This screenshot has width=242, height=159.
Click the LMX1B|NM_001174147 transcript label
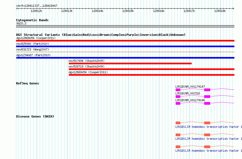(190, 87)
